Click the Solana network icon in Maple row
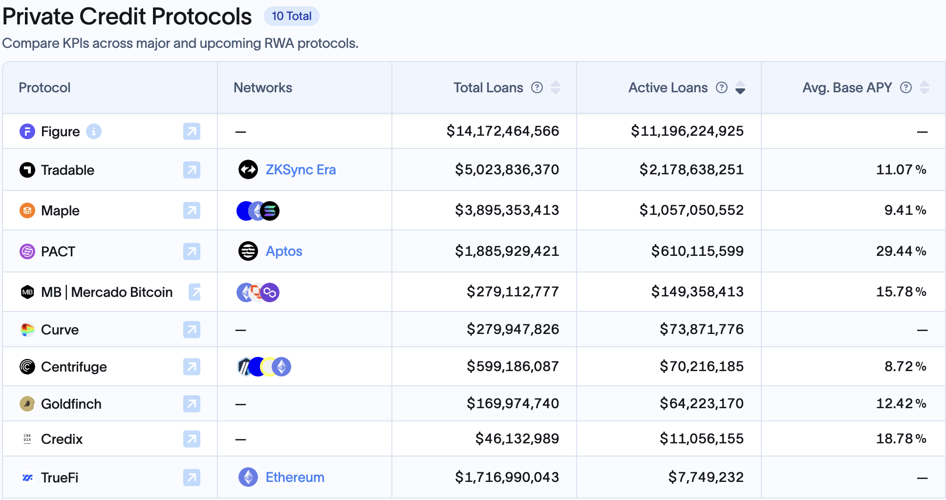This screenshot has width=946, height=500. click(x=270, y=211)
